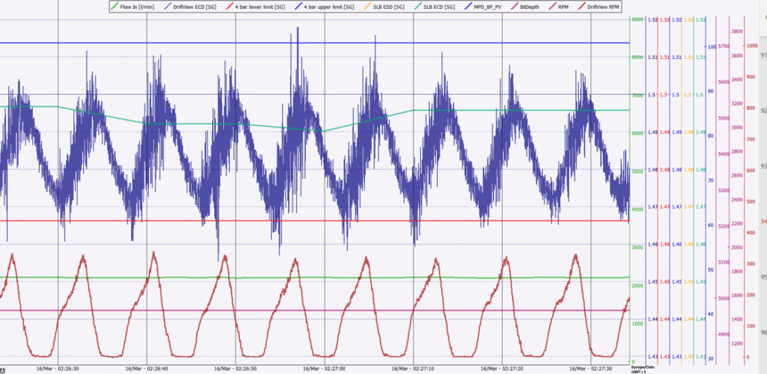Click the small A icon at bottom-left corner
The width and height of the screenshot is (767, 374).
pos(4,369)
